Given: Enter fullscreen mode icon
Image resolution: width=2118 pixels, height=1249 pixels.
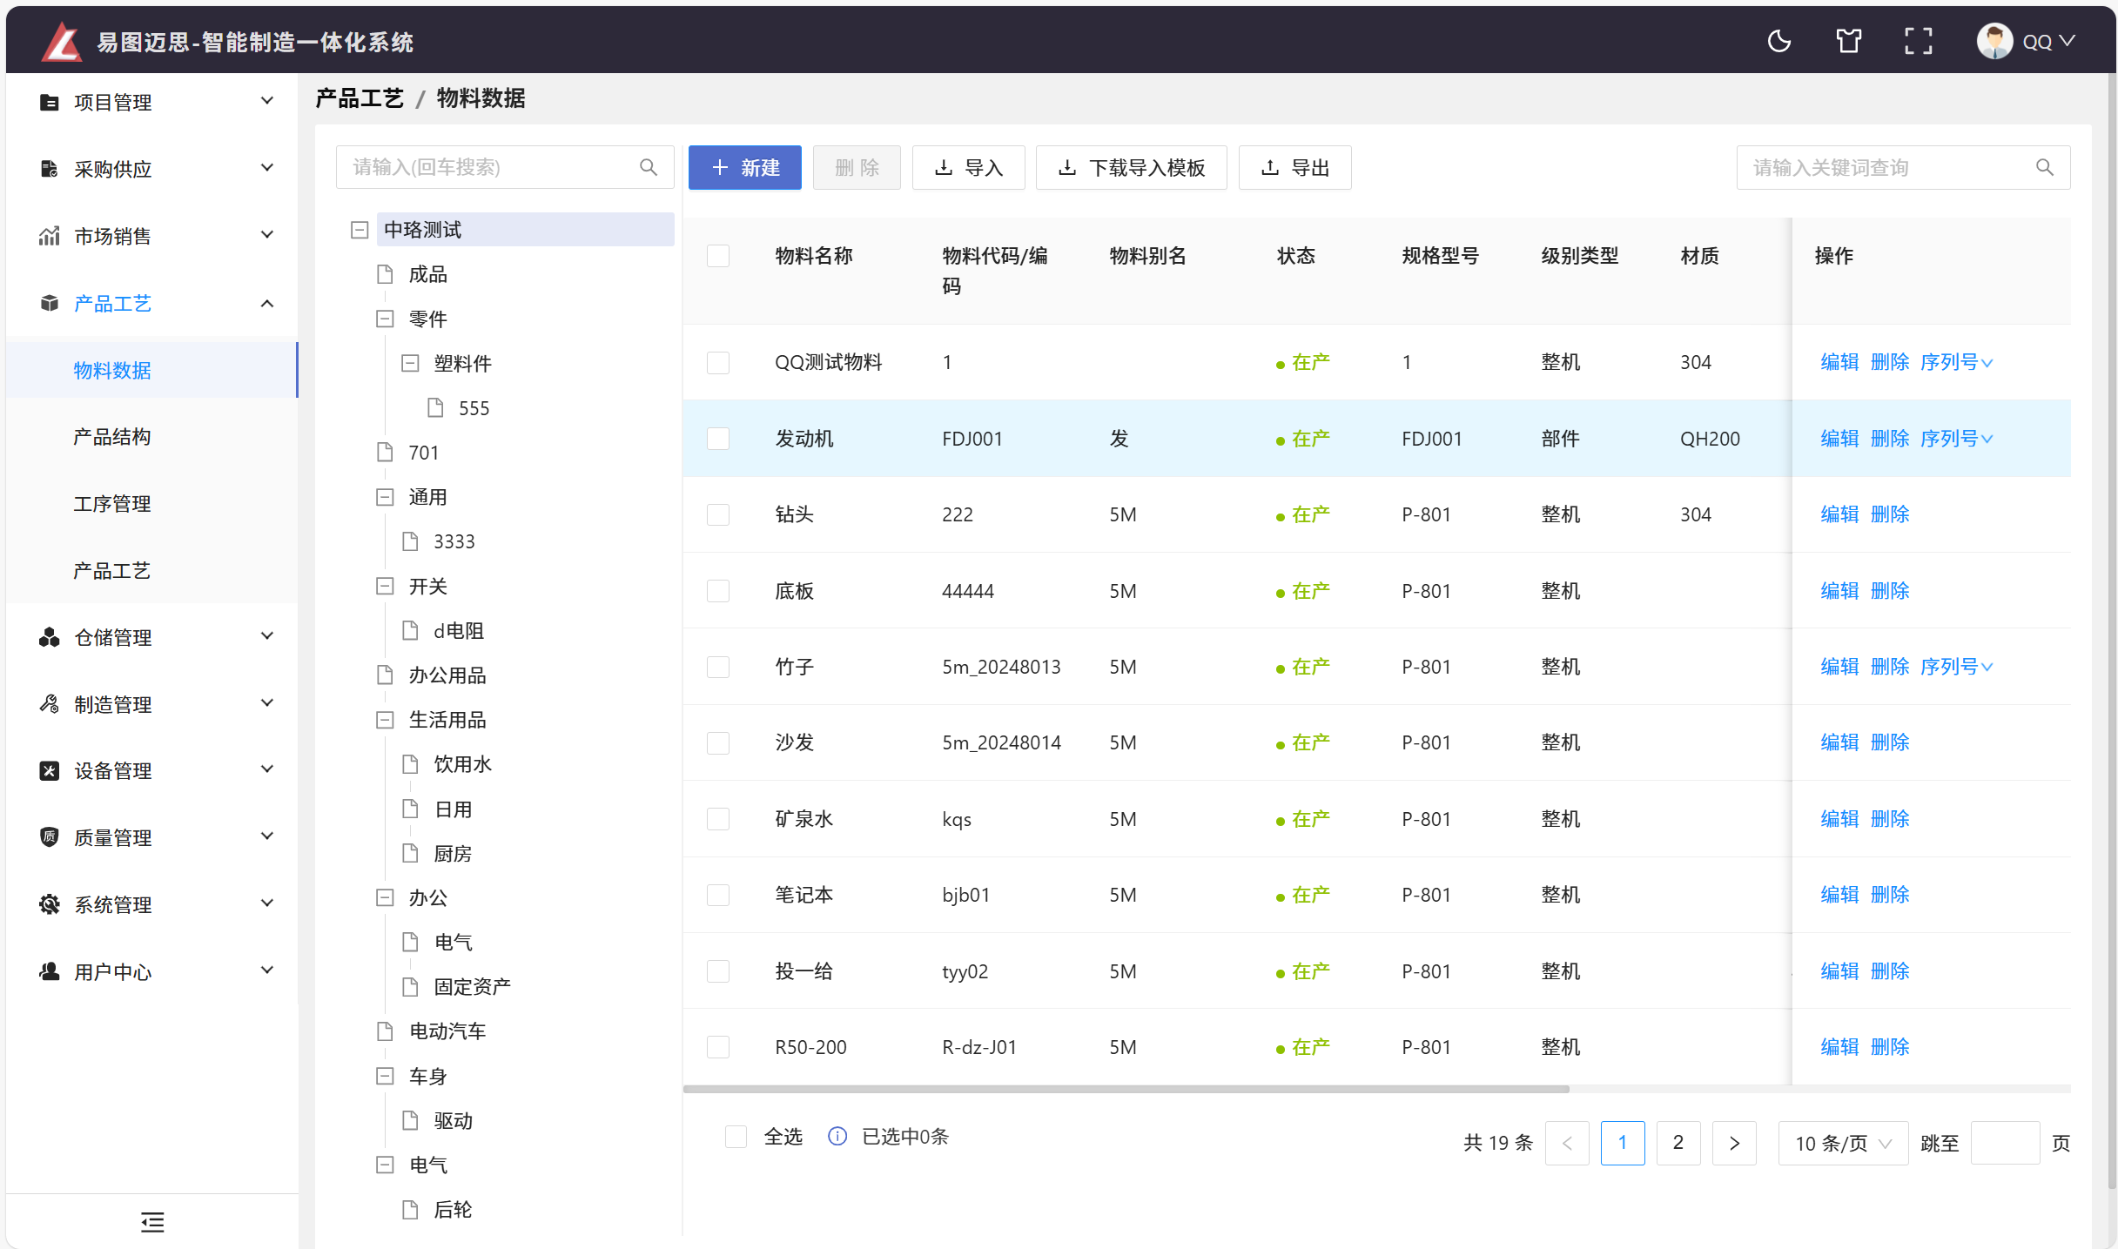Looking at the screenshot, I should click(x=1918, y=41).
